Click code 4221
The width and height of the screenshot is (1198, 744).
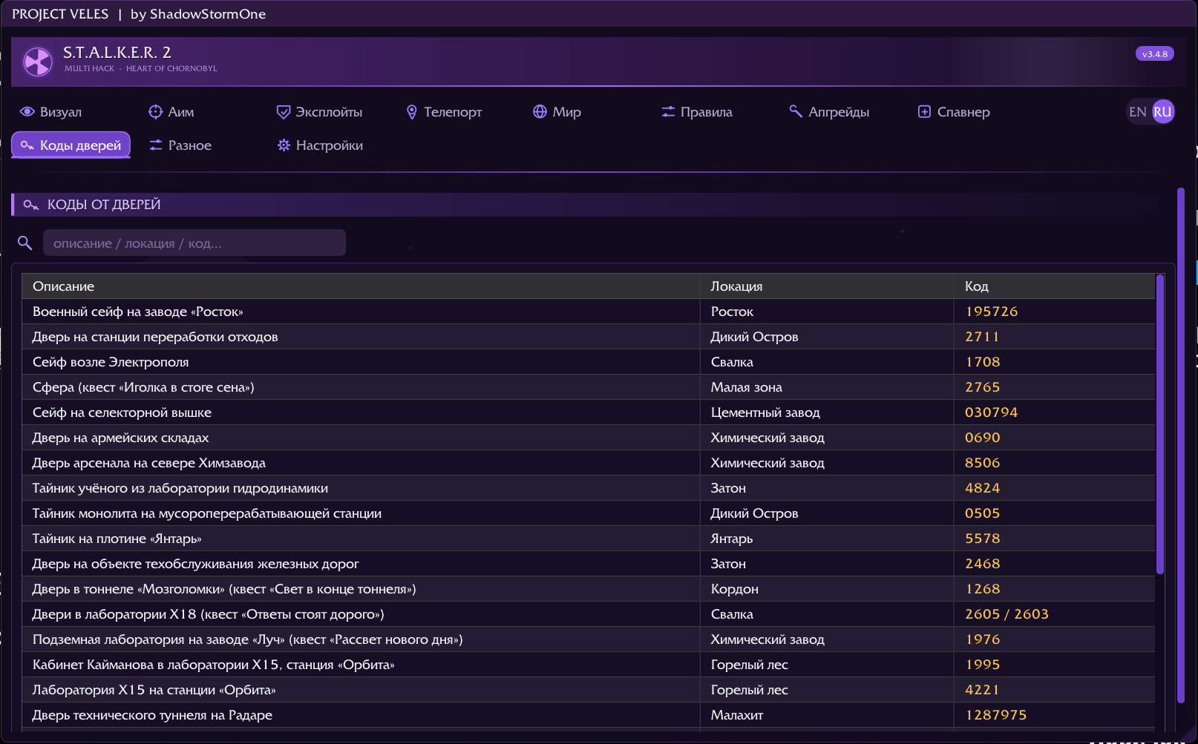pyautogui.click(x=981, y=690)
